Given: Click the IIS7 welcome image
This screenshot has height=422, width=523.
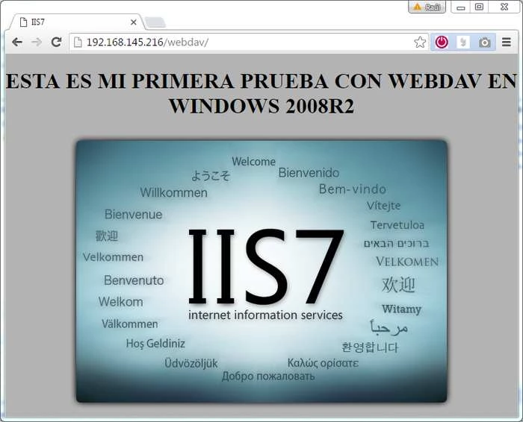Looking at the screenshot, I should [261, 271].
